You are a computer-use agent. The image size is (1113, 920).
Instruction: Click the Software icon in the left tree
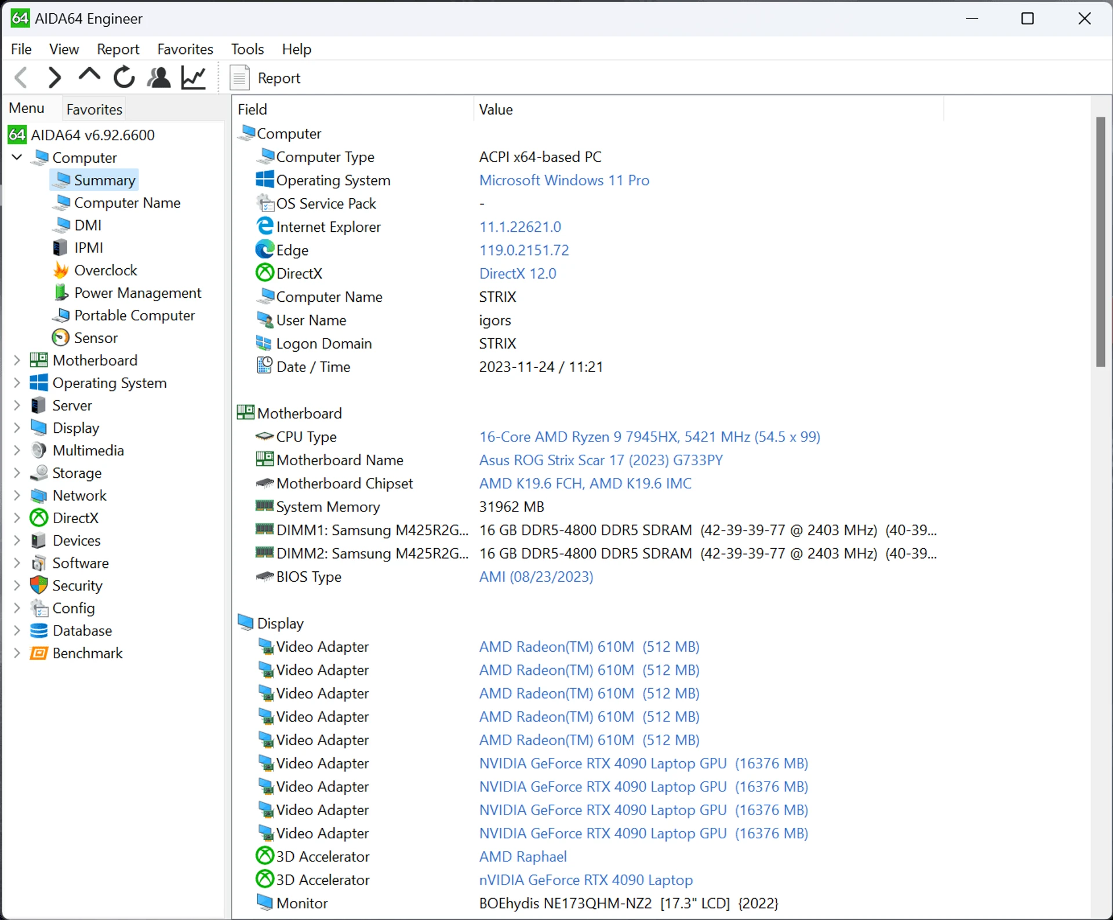point(39,563)
